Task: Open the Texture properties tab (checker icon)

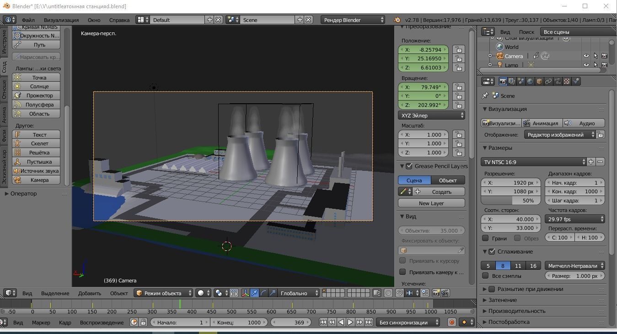Action: coord(567,81)
